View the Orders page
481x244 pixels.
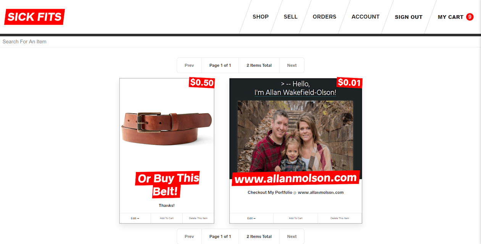324,17
